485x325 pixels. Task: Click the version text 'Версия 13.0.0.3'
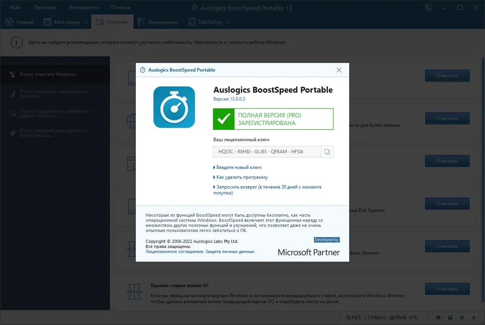[229, 99]
